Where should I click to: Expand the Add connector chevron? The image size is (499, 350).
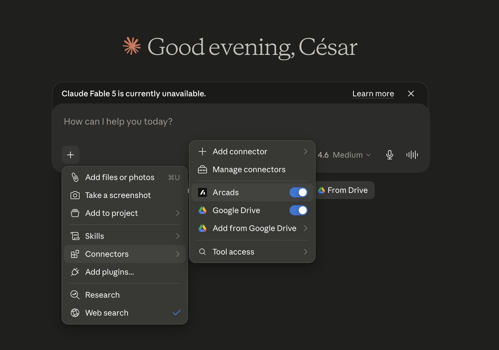[x=305, y=152]
